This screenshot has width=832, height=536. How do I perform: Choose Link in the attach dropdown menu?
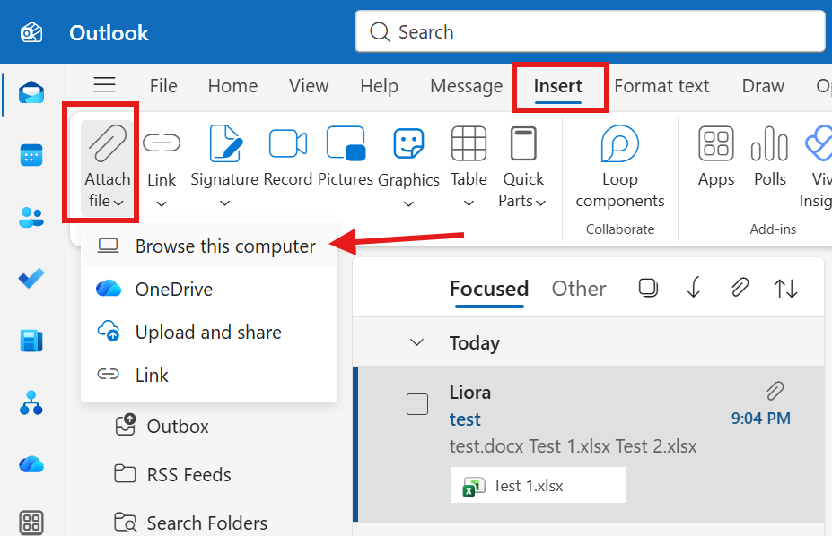209,375
